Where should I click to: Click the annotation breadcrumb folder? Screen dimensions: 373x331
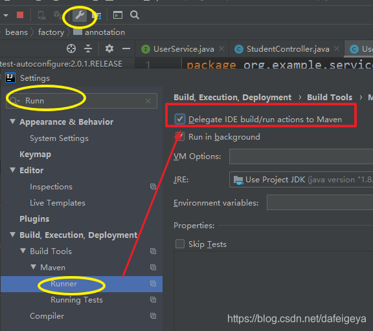pos(99,32)
